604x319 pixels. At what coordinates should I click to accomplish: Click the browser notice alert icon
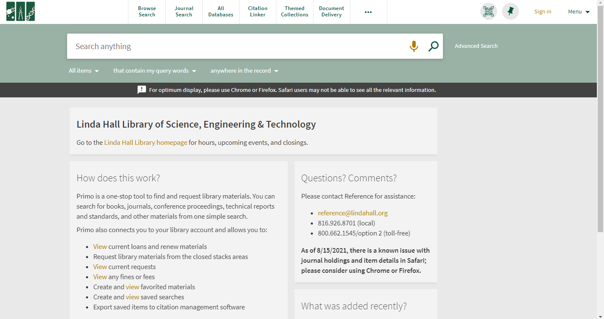click(142, 90)
